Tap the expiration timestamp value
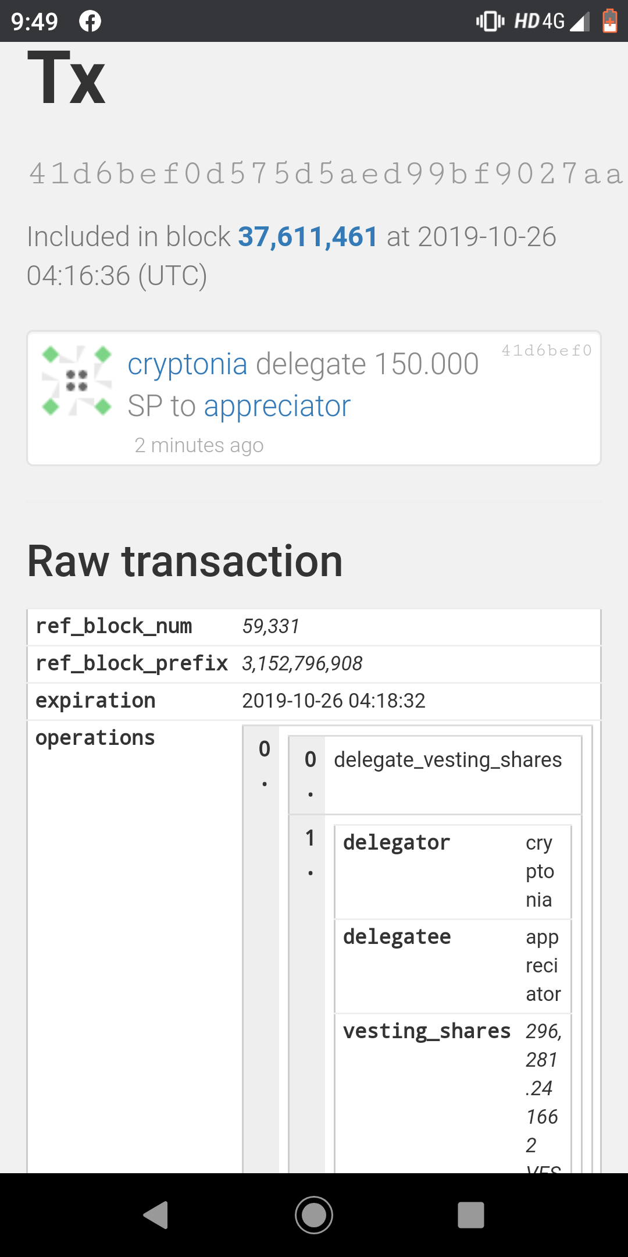The height and width of the screenshot is (1257, 628). 334,701
